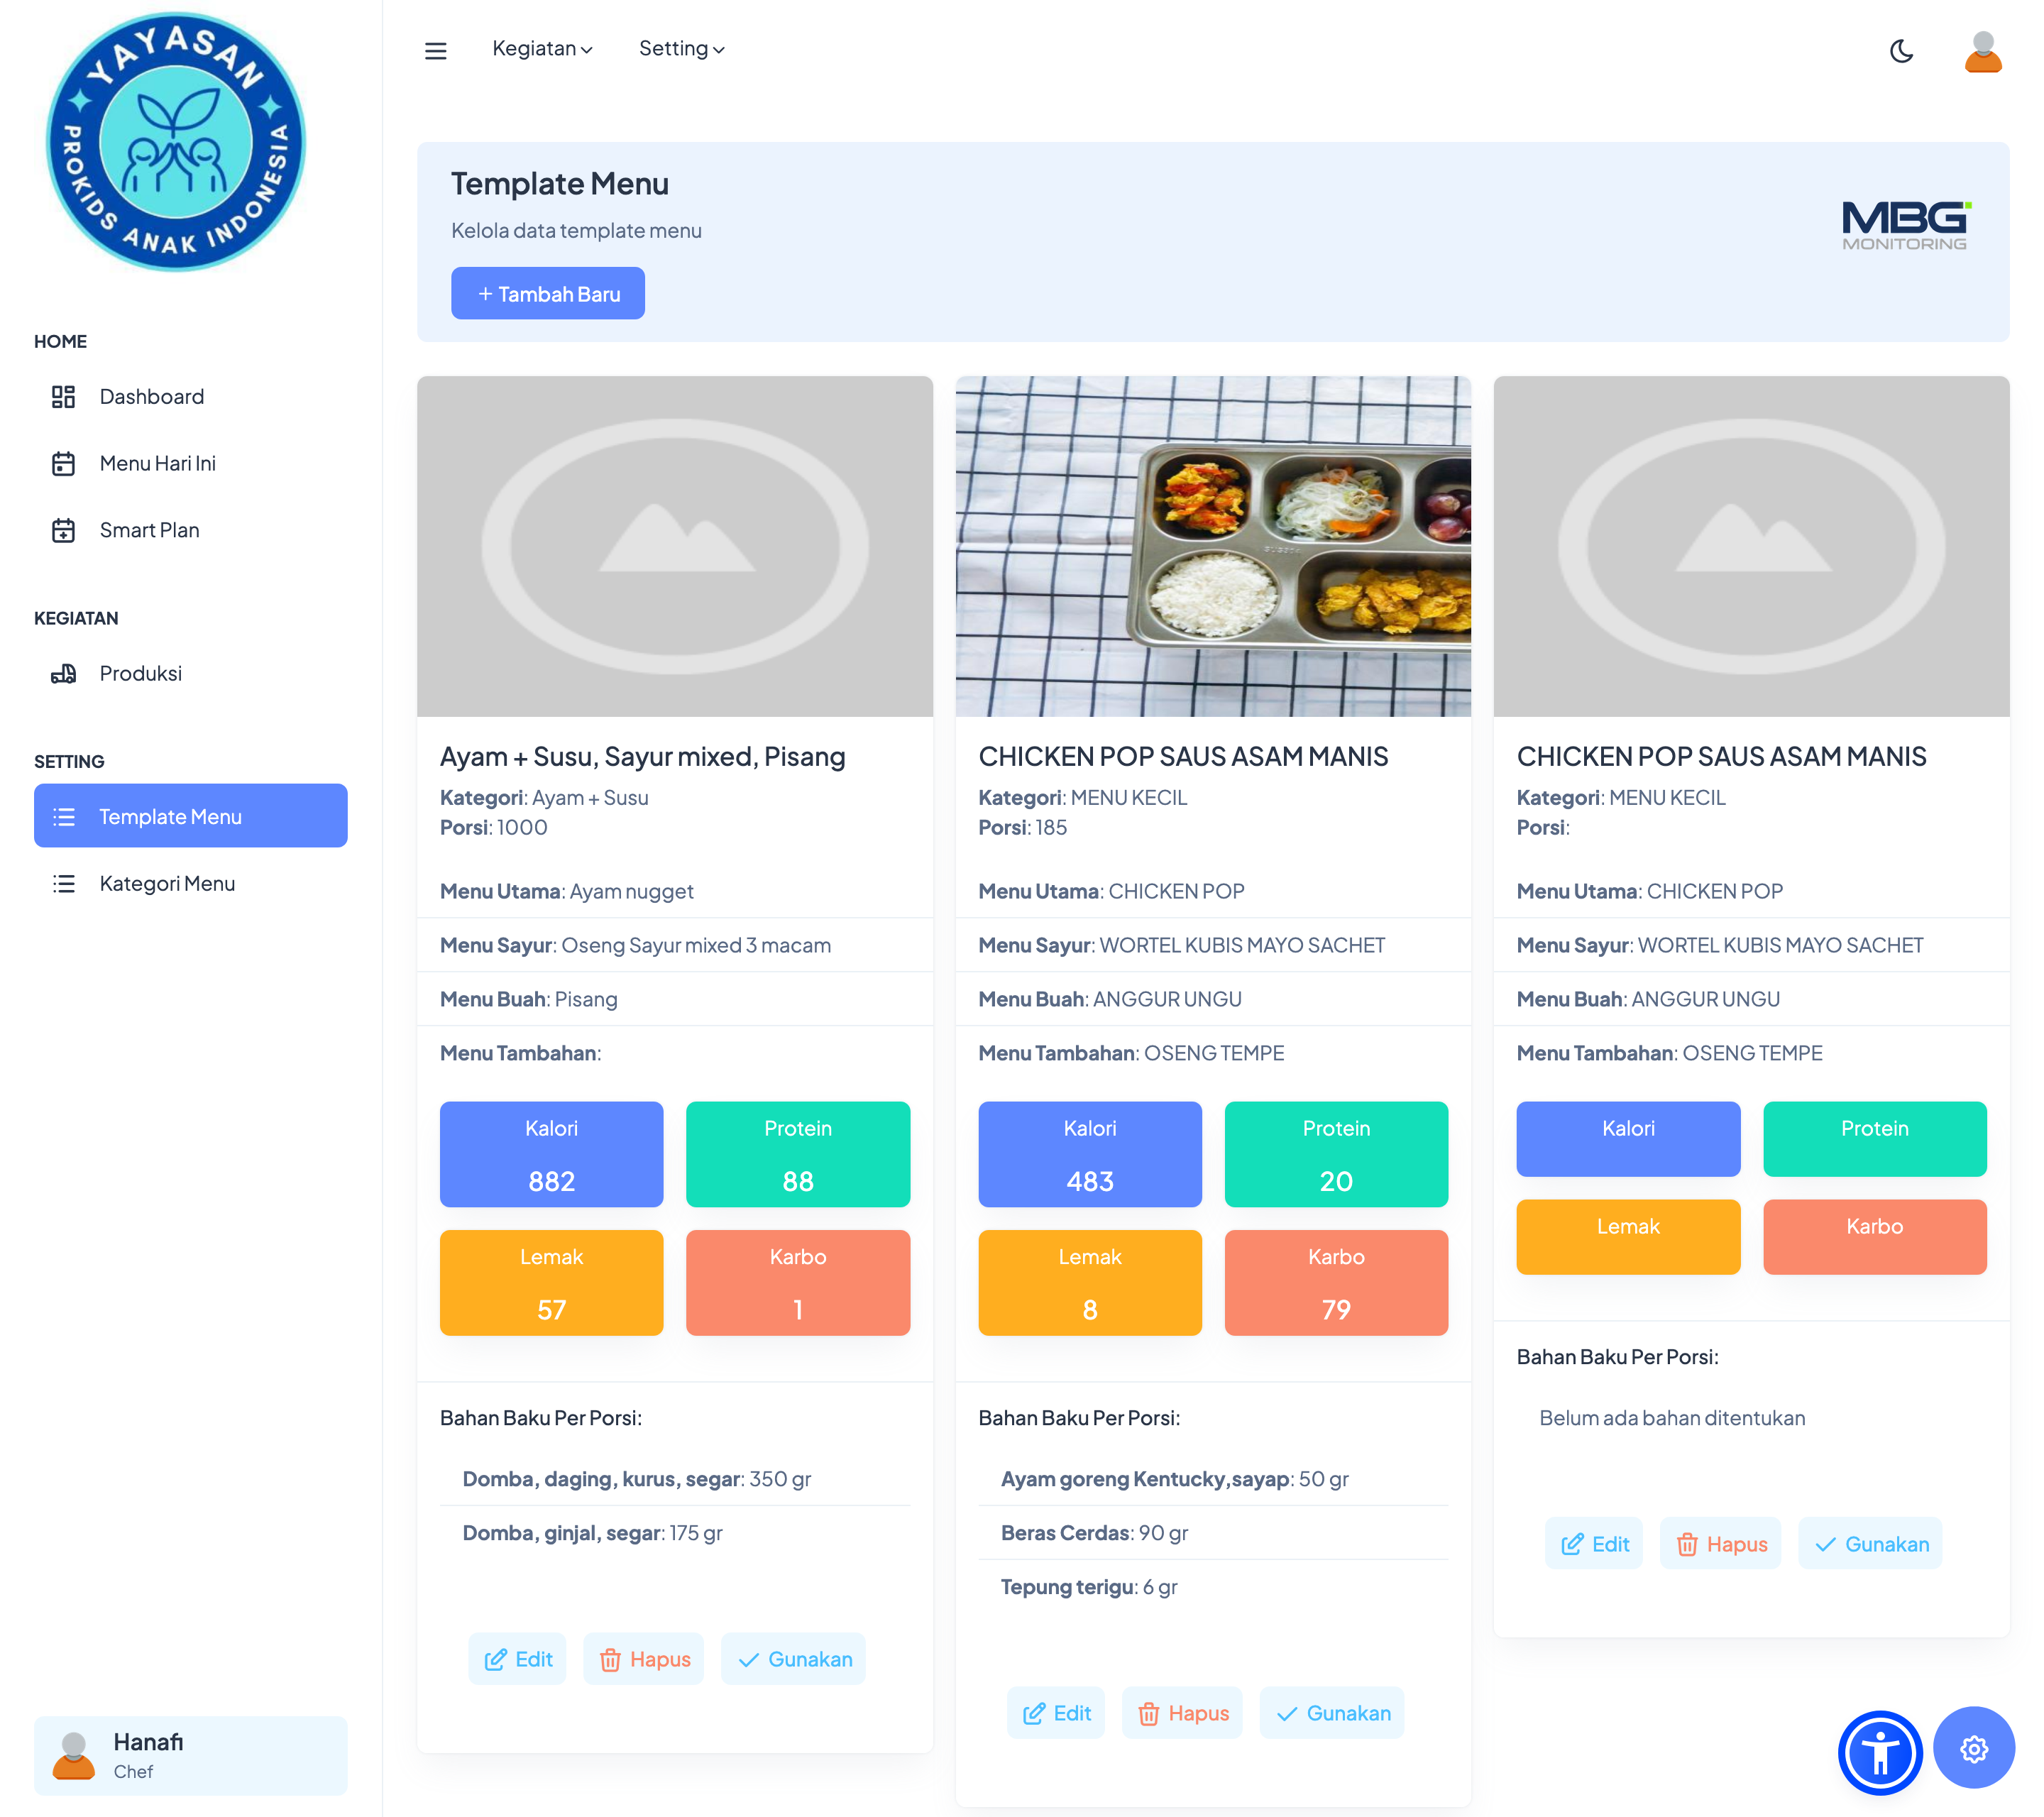This screenshot has width=2044, height=1817.
Task: Edit the Ayam + Susu template
Action: click(517, 1659)
